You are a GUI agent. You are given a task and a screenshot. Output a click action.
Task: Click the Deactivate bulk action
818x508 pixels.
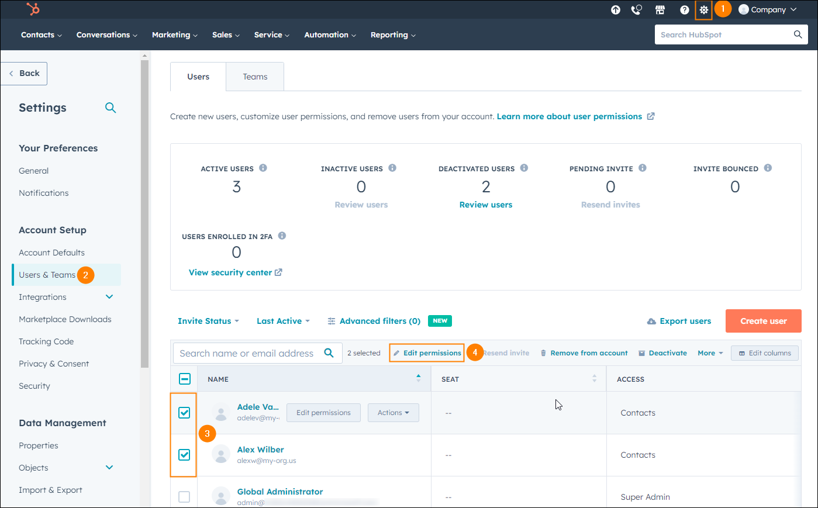(x=662, y=353)
